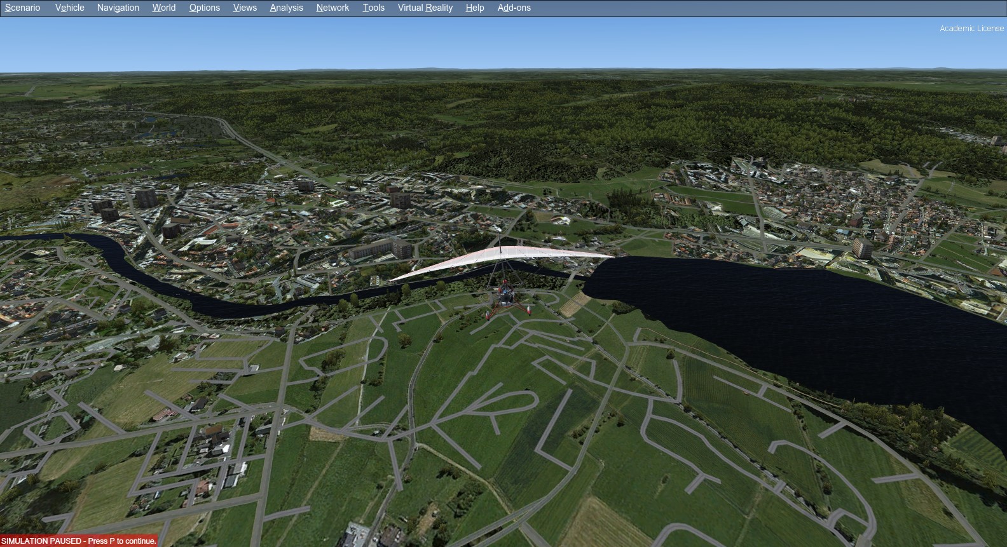Open the Help menu
This screenshot has height=547, width=1007.
click(x=475, y=8)
